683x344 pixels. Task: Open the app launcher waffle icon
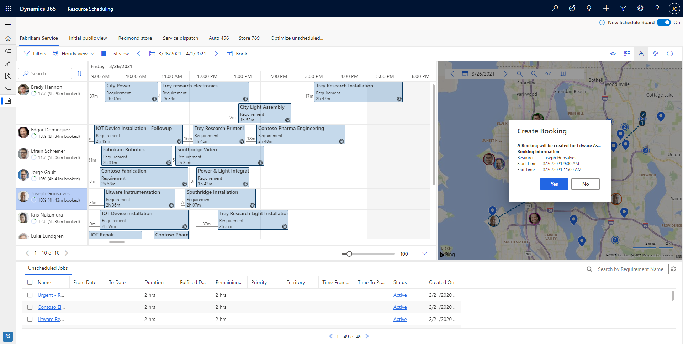coord(9,9)
